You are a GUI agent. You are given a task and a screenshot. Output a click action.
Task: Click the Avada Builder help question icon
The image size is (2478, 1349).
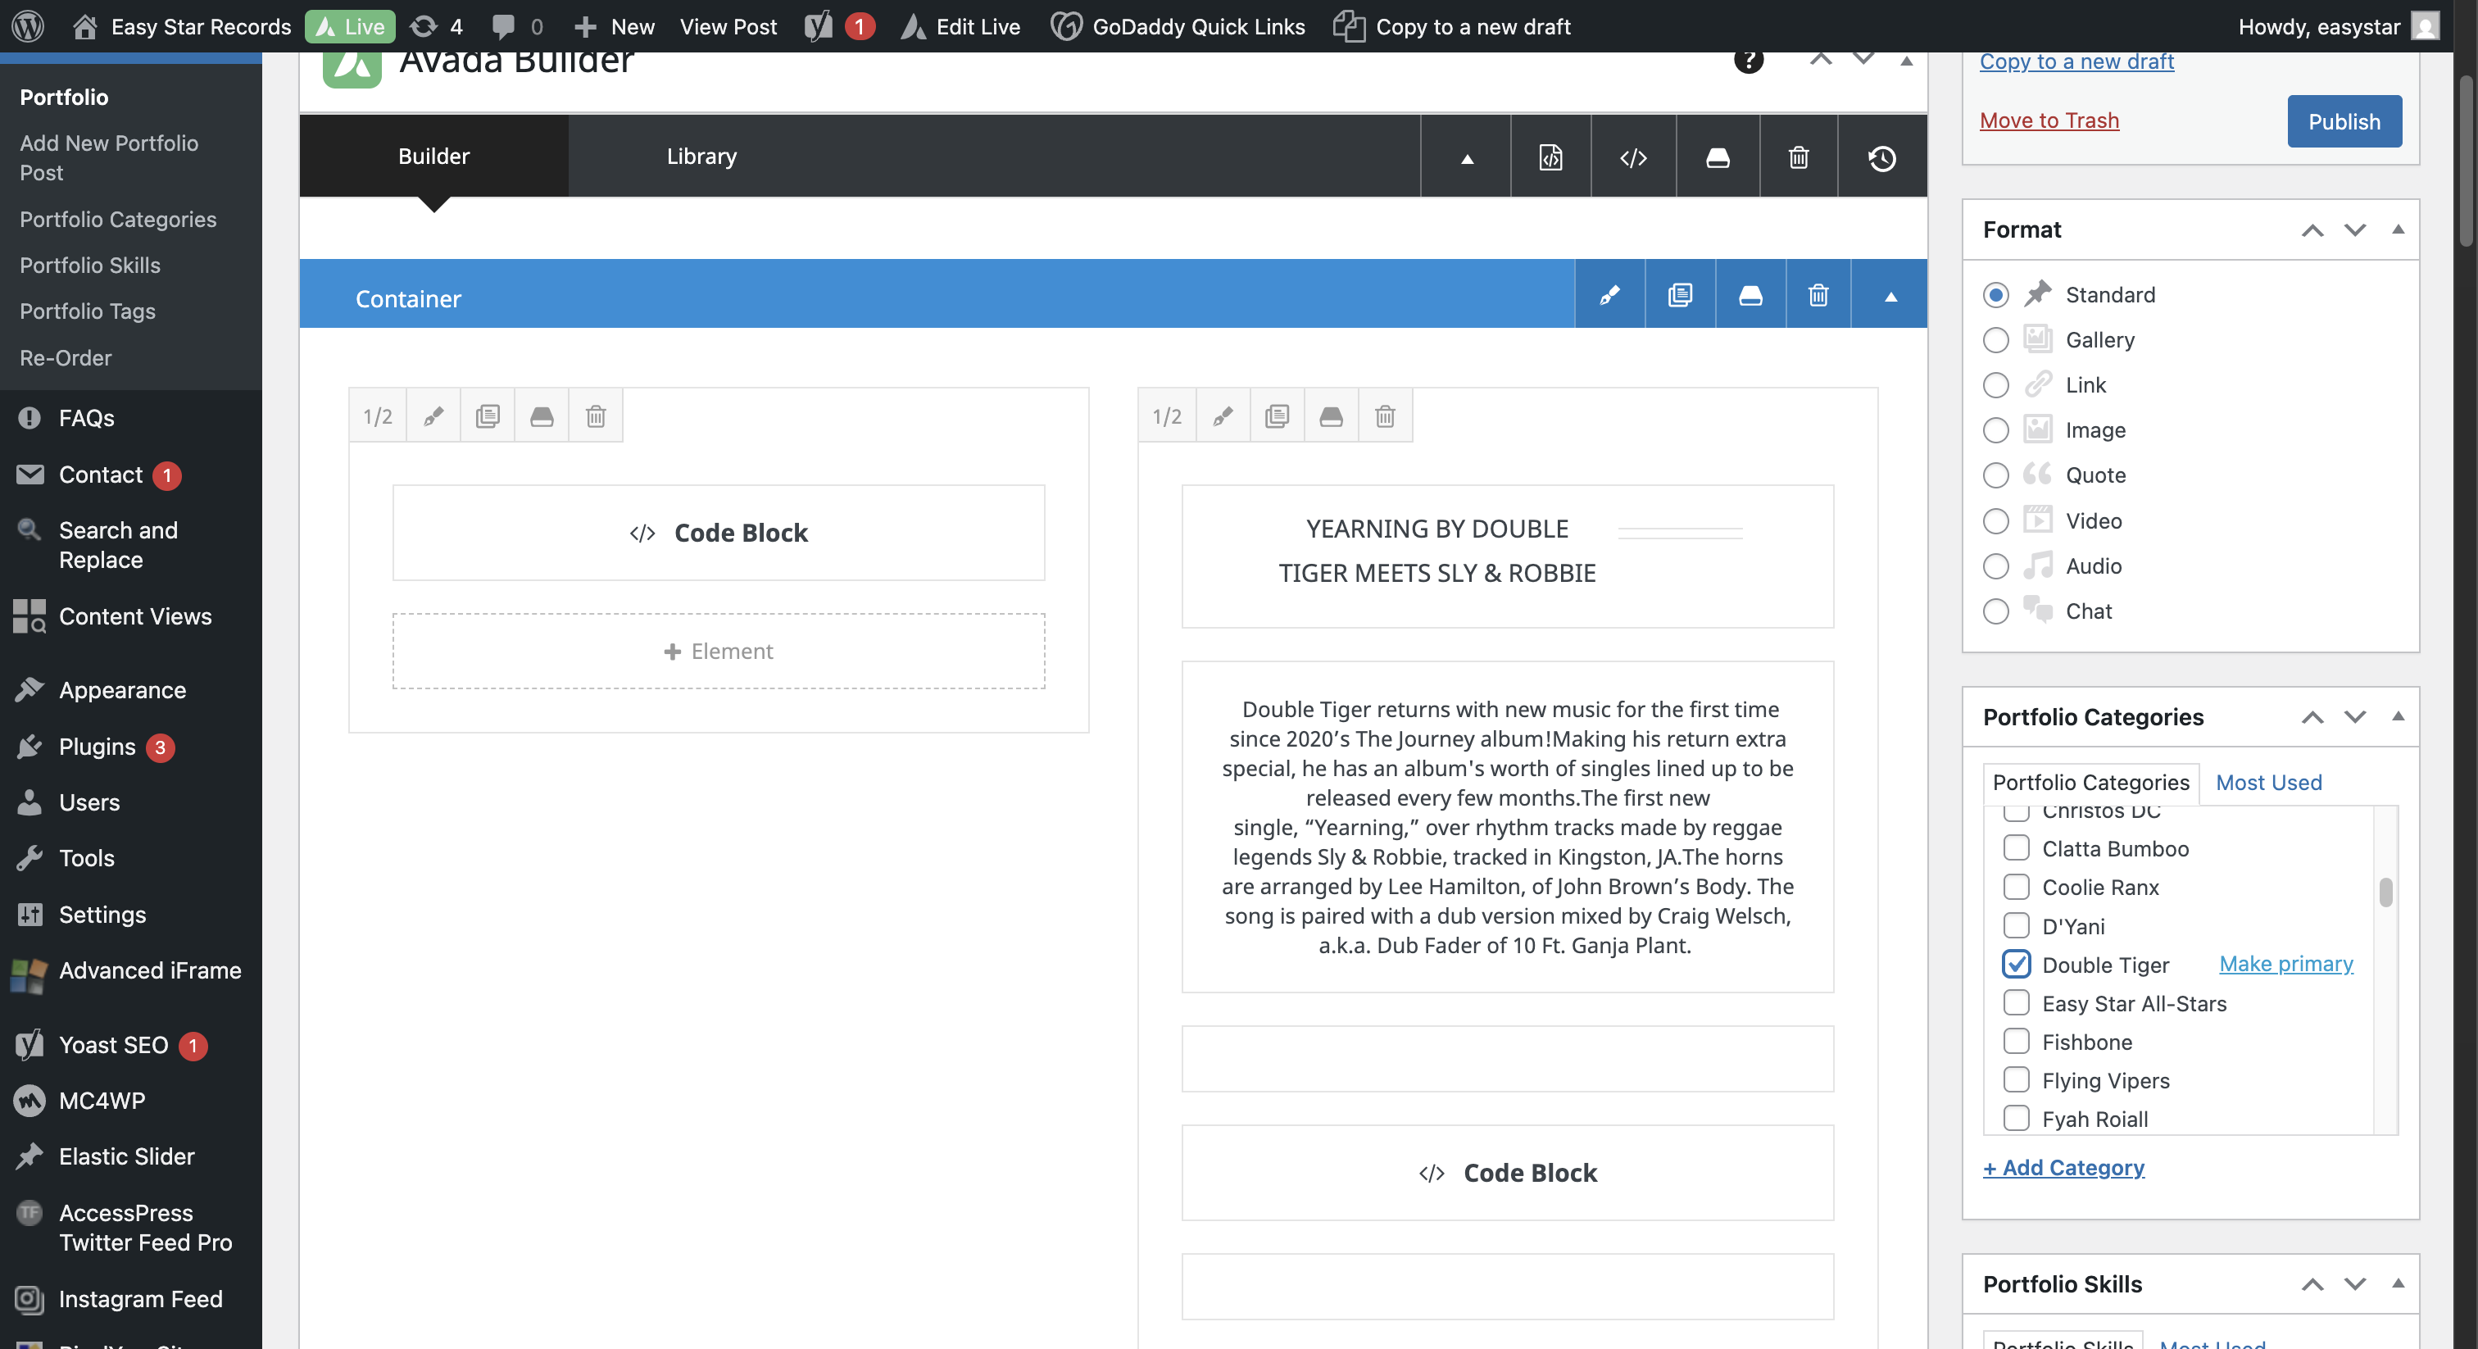(1748, 60)
